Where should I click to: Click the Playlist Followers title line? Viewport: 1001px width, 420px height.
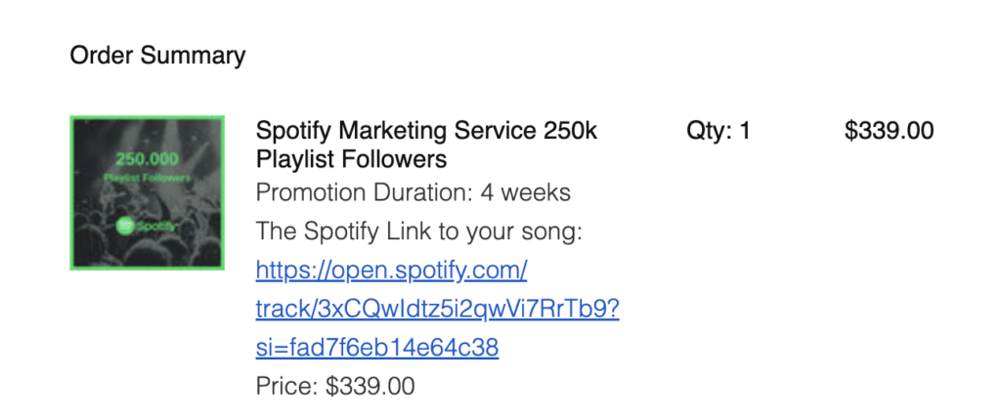pyautogui.click(x=351, y=159)
